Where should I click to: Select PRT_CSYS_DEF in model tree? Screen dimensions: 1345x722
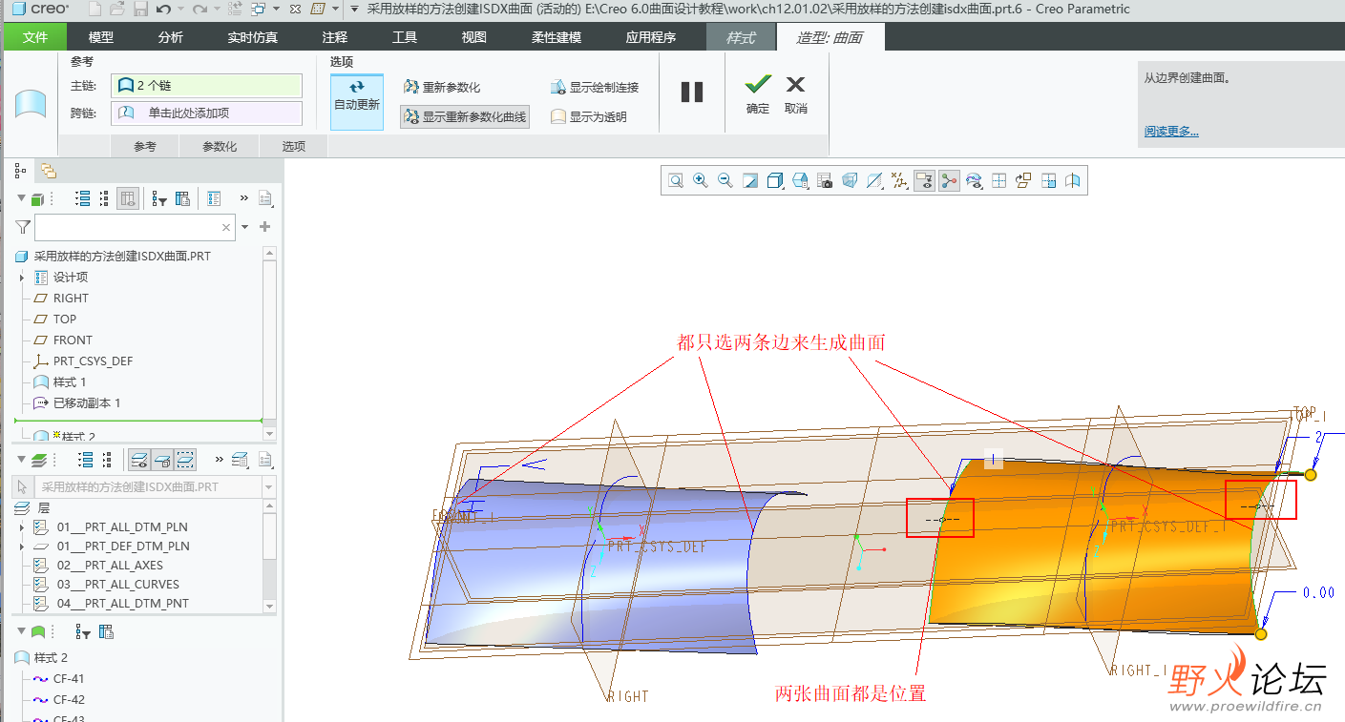pyautogui.click(x=93, y=361)
